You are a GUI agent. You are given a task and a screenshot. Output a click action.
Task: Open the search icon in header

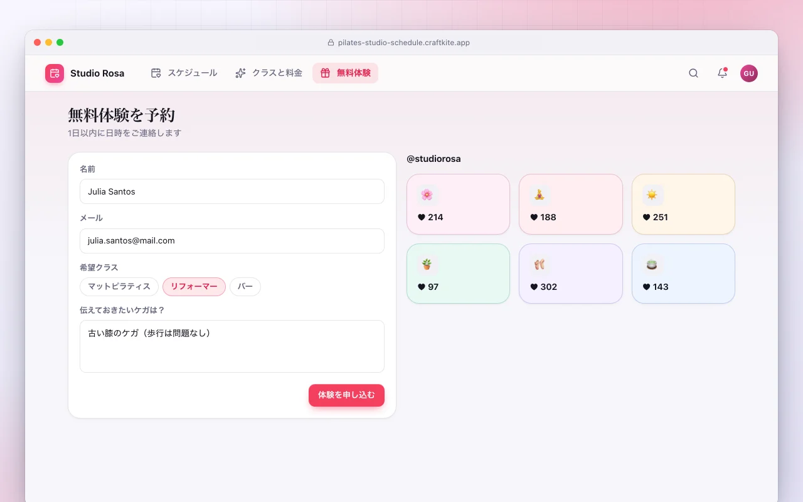tap(693, 73)
